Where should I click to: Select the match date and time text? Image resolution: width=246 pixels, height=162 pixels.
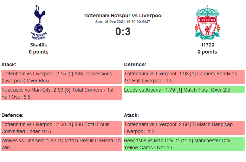tap(123, 22)
